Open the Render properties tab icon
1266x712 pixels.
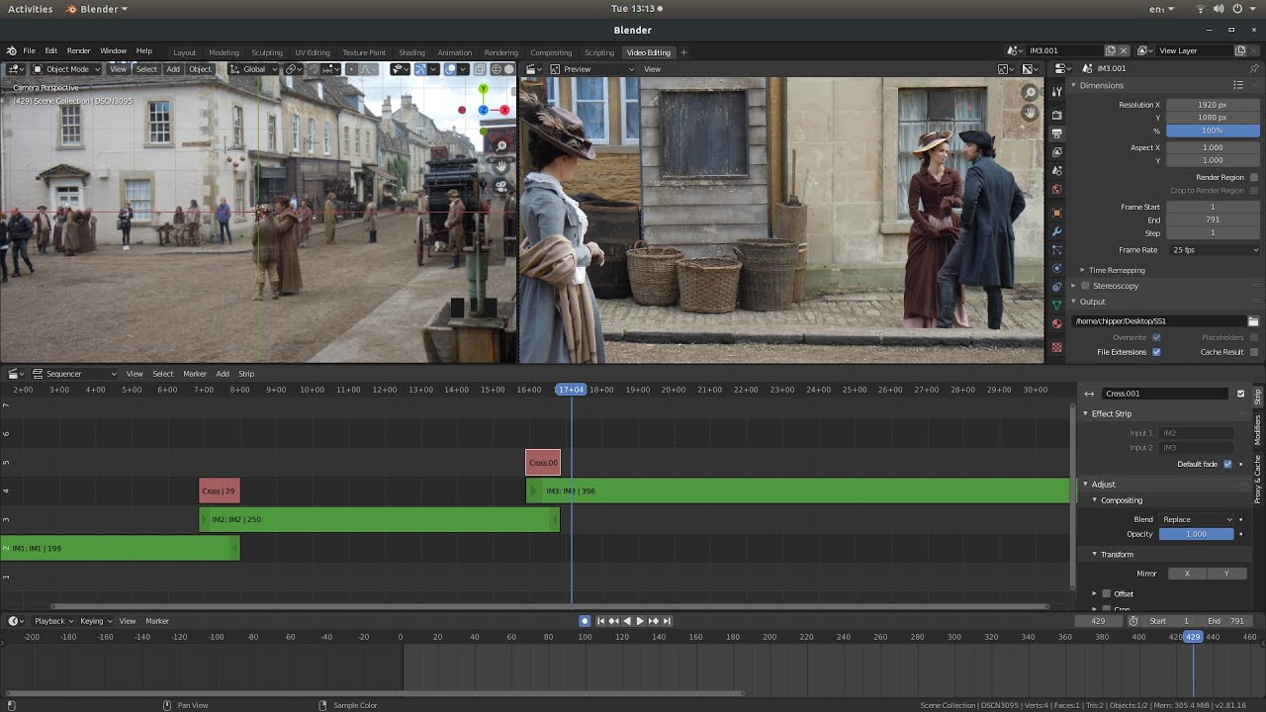pos(1057,115)
